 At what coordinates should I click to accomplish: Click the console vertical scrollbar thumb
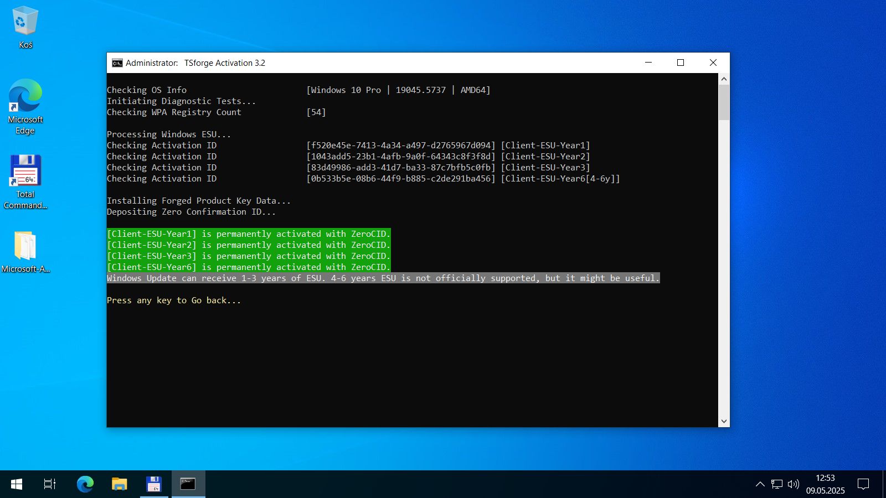[724, 102]
